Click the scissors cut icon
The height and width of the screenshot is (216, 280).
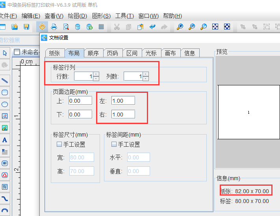click(117, 27)
